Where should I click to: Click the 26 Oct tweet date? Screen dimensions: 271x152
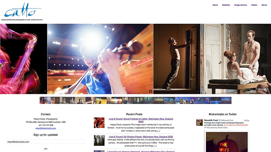click(x=247, y=120)
